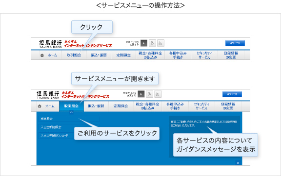
Task: Click the 但馬銀行 logo in the upper header
Action: click(x=50, y=44)
